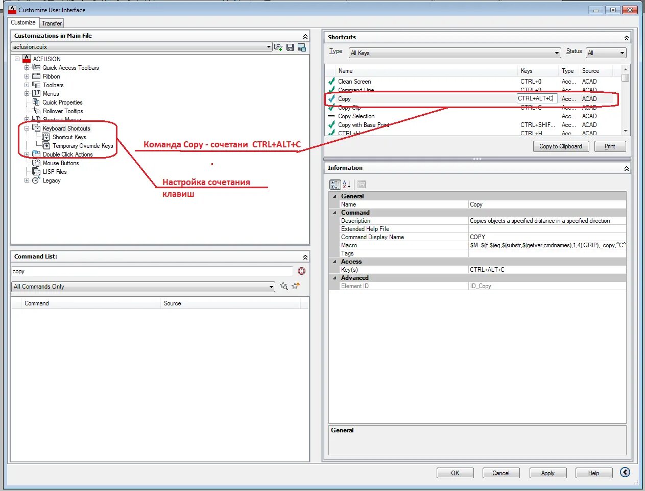Click the Macro property value

pyautogui.click(x=547, y=245)
